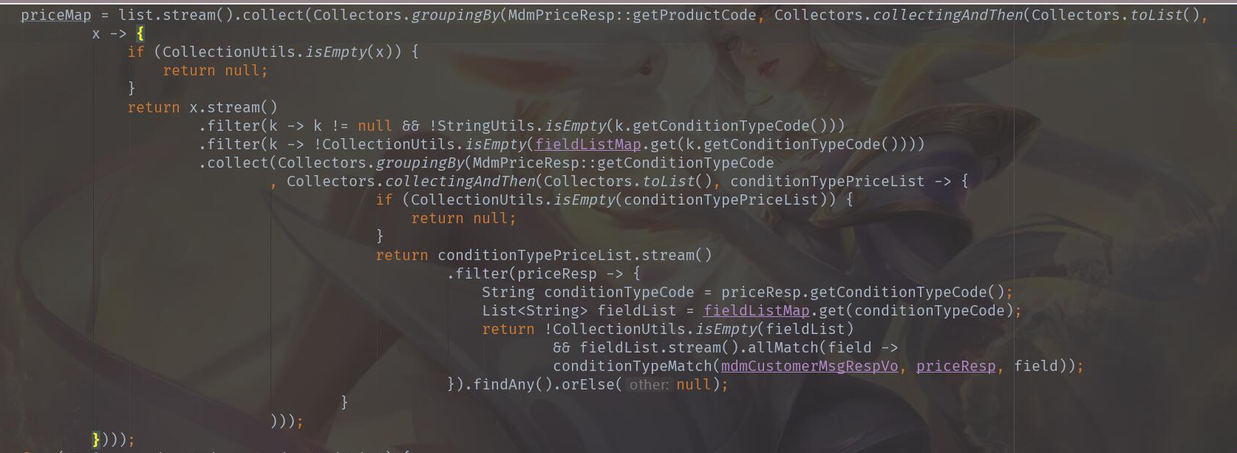Click the 'String conditionTypeCode' declaration
The image size is (1237, 453).
[x=588, y=292]
